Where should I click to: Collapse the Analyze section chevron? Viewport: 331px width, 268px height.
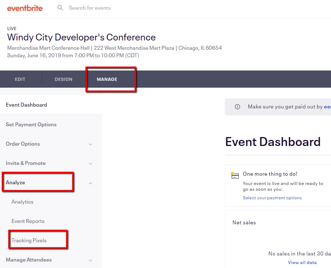point(90,183)
